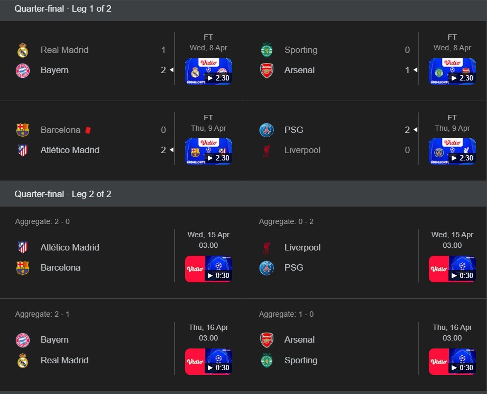The image size is (487, 394).
Task: Play Arsenal vs Sporting Leg 2 preview
Action: click(452, 362)
